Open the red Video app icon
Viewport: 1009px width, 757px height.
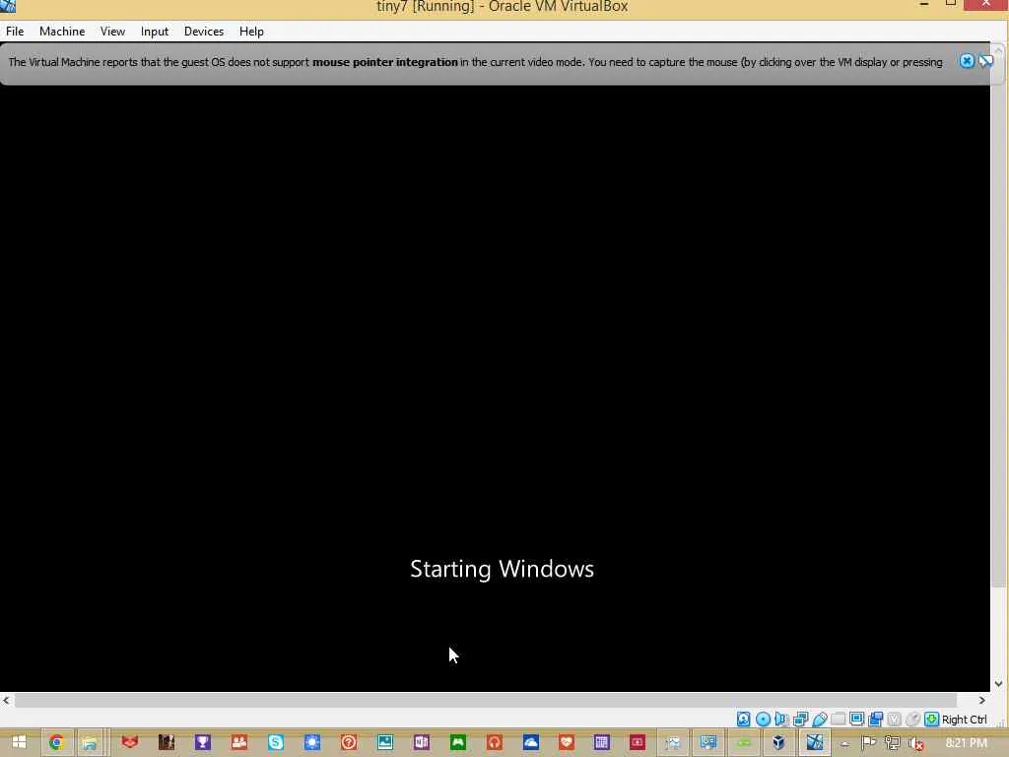click(x=638, y=742)
